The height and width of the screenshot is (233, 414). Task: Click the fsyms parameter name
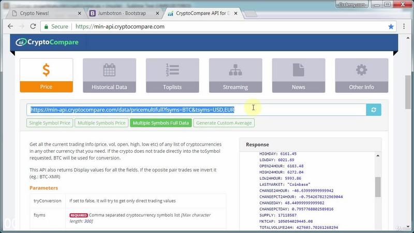click(x=39, y=215)
